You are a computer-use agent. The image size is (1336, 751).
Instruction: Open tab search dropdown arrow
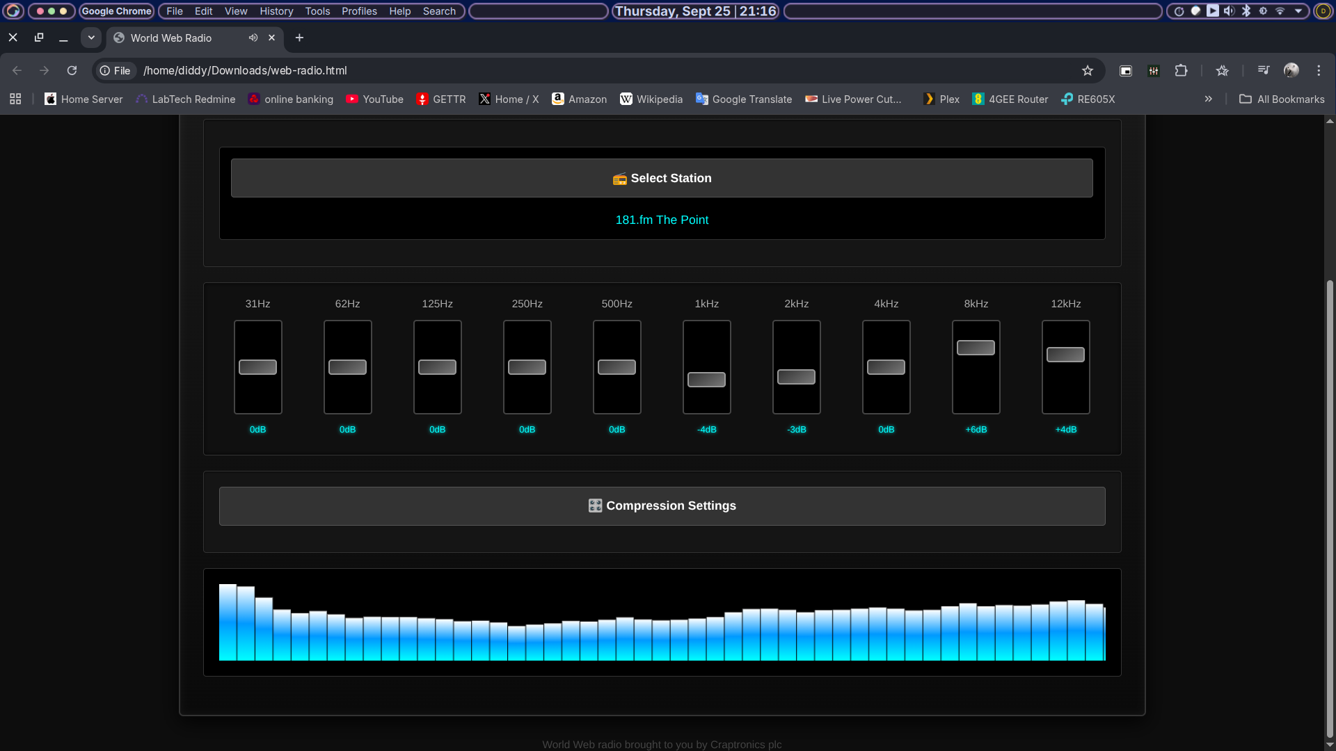click(x=91, y=38)
